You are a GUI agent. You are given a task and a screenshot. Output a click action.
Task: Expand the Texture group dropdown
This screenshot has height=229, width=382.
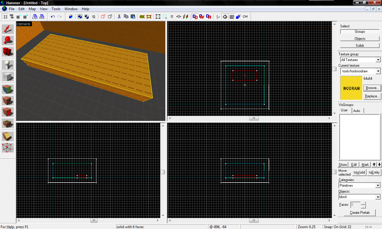point(378,60)
